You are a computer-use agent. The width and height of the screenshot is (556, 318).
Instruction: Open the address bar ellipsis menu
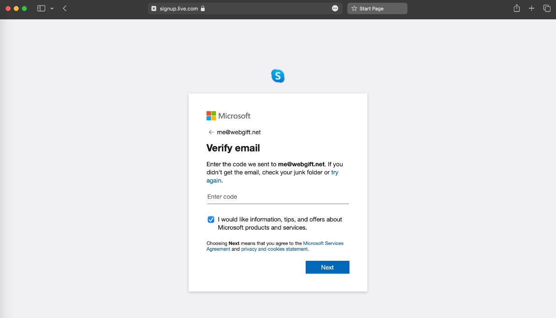click(335, 8)
